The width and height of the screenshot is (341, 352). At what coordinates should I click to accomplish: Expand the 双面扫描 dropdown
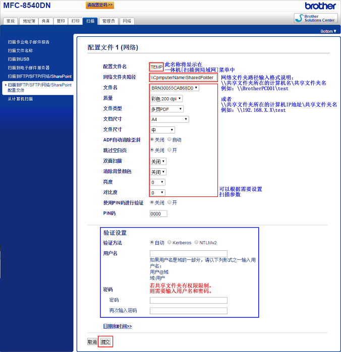point(158,162)
